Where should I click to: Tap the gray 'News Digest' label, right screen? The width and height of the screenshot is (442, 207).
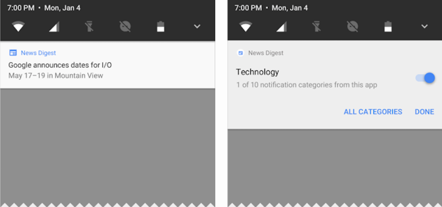click(x=266, y=53)
